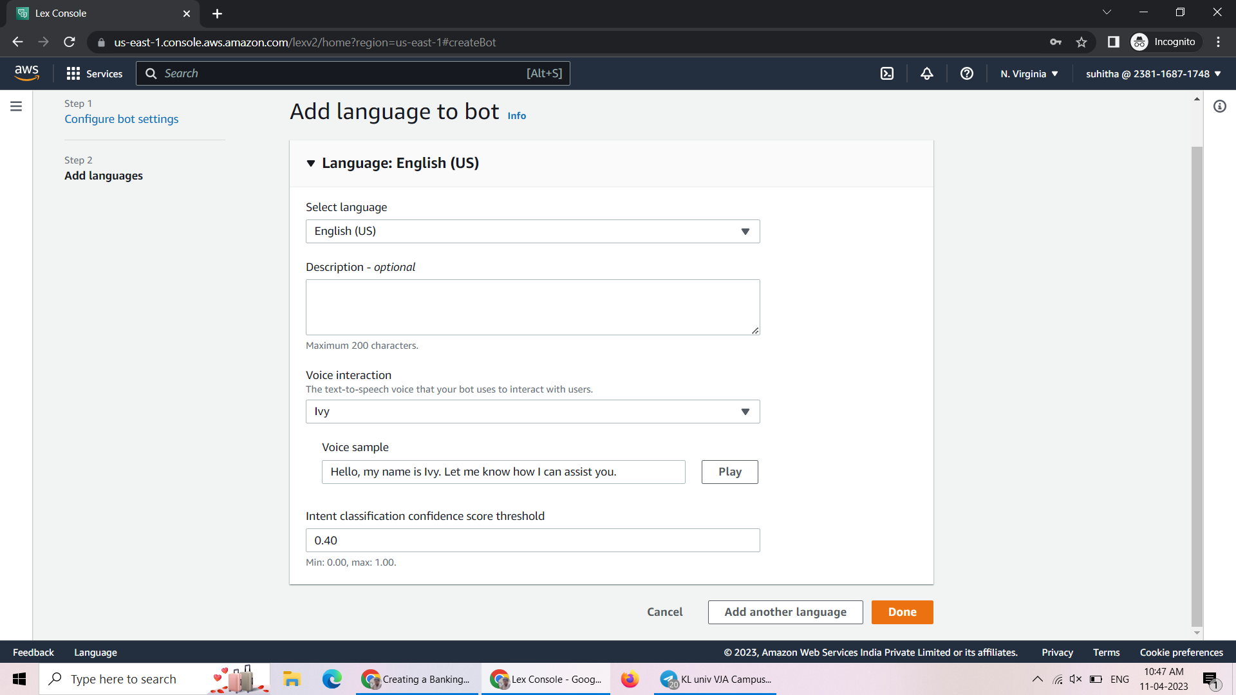1236x695 pixels.
Task: Click the AWS home logo
Action: tap(27, 73)
